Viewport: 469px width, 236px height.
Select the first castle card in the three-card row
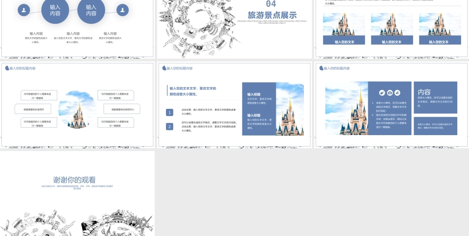pos(344,29)
